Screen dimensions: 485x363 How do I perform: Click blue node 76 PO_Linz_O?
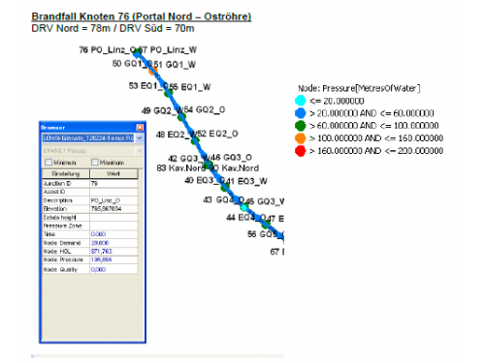click(137, 52)
